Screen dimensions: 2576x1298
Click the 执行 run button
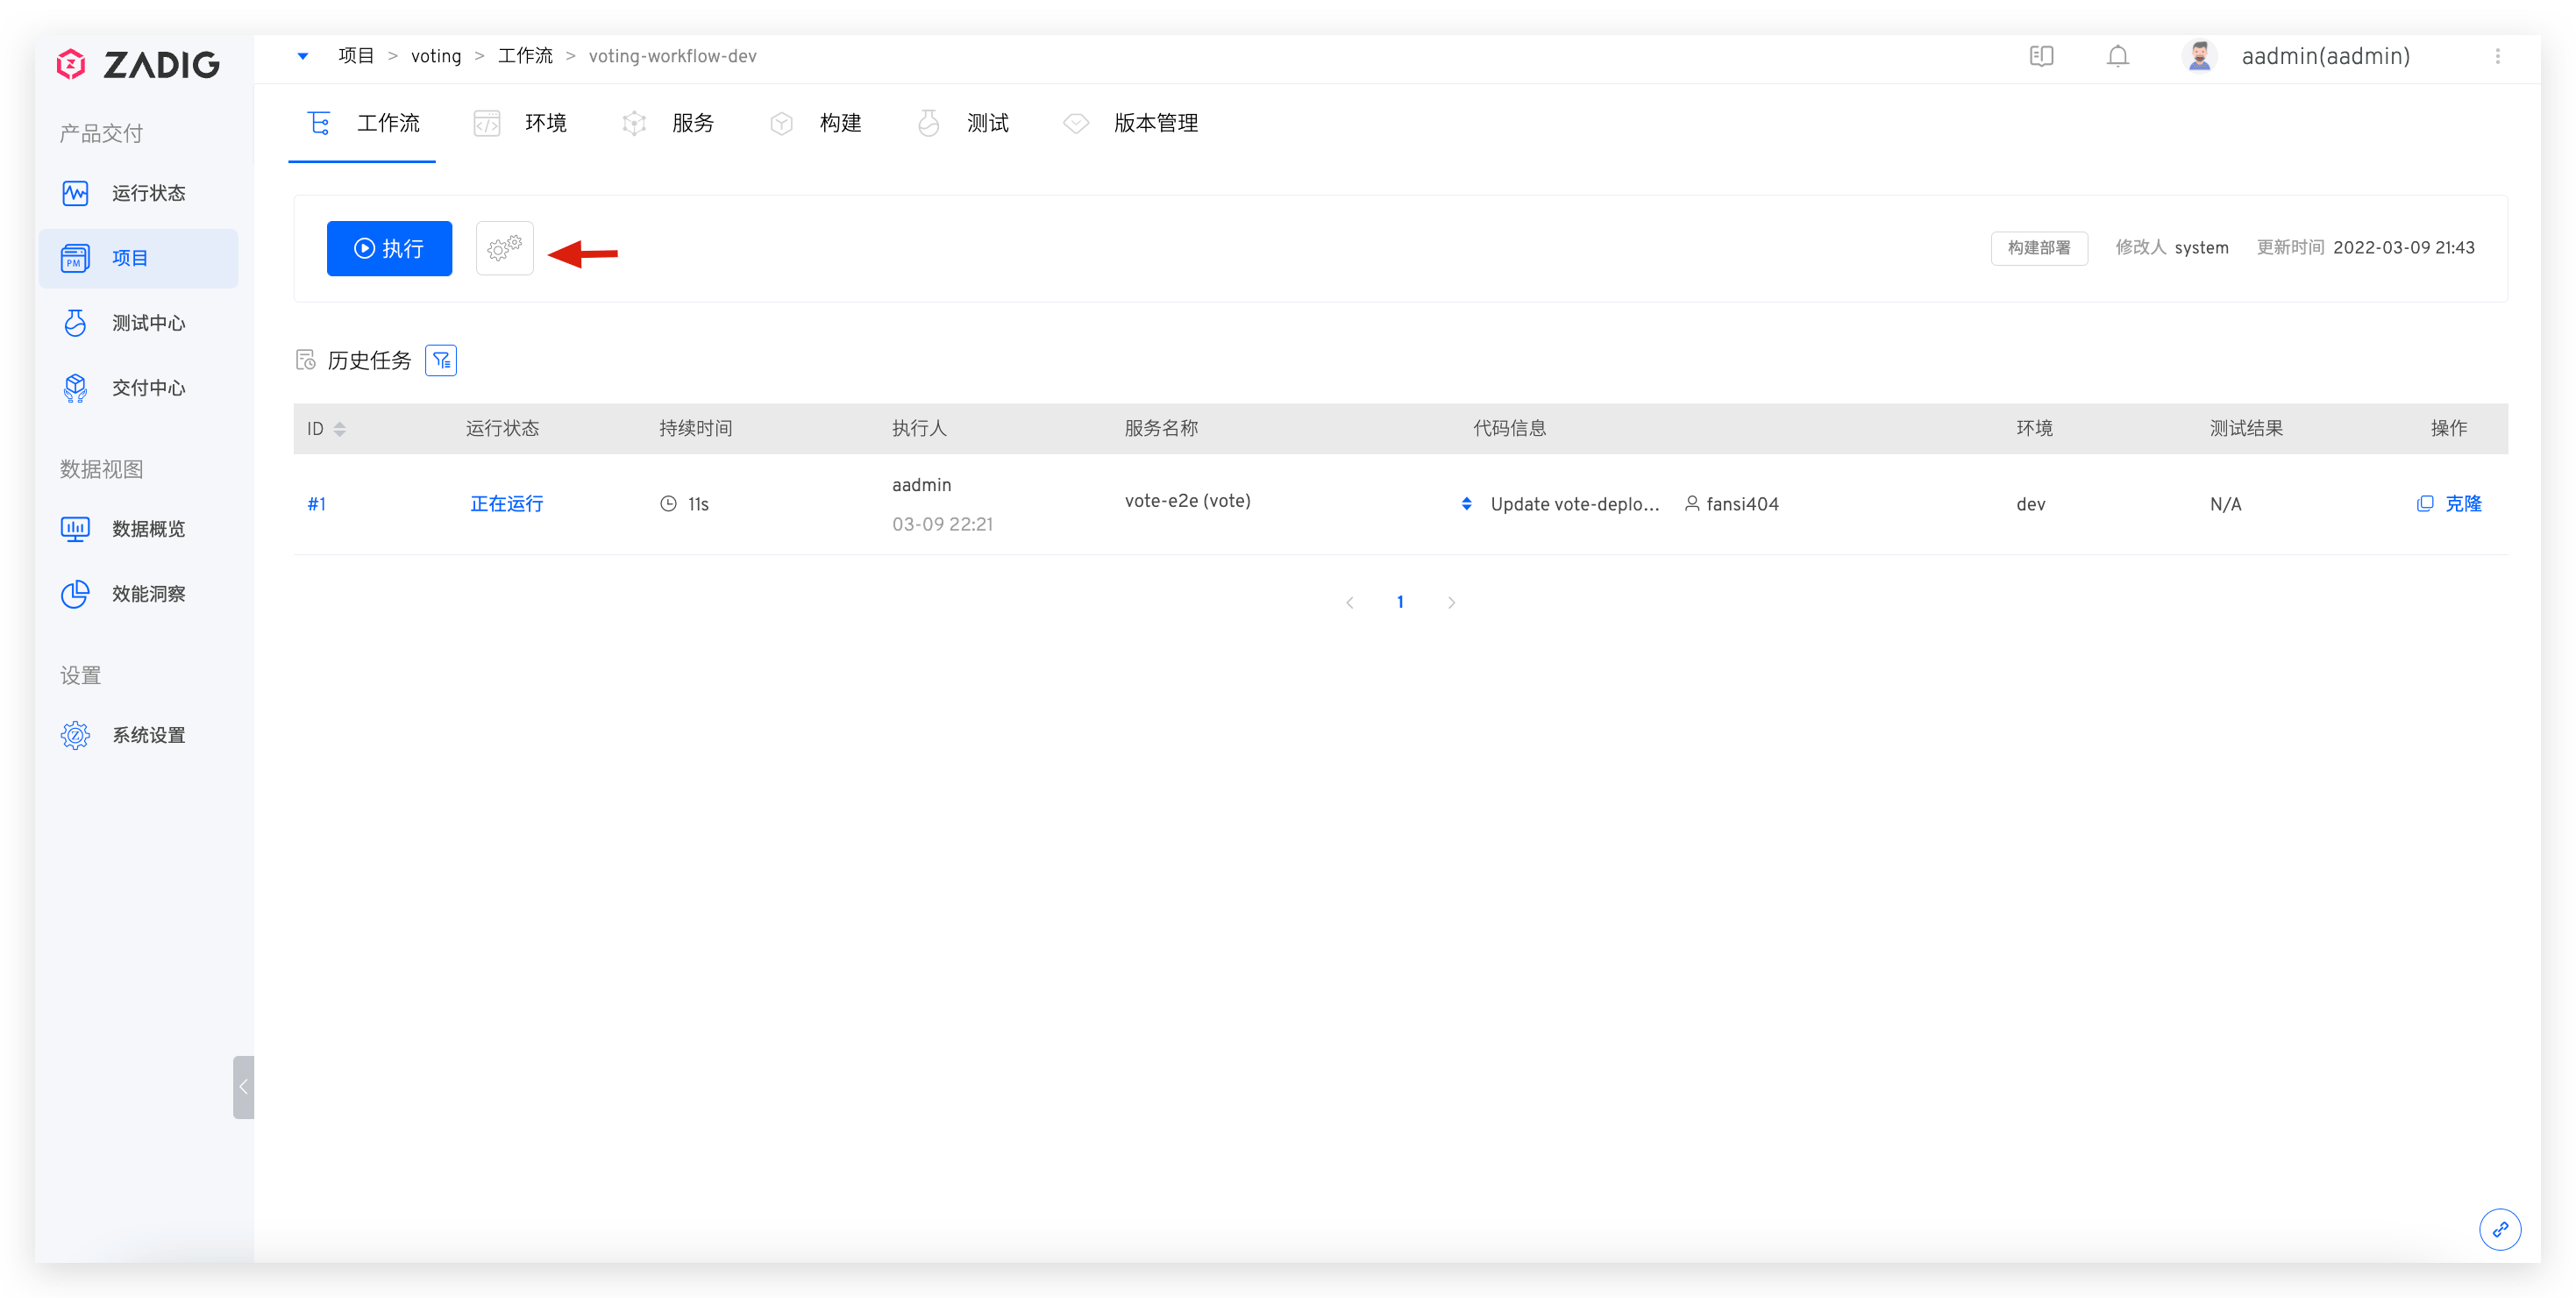tap(389, 248)
